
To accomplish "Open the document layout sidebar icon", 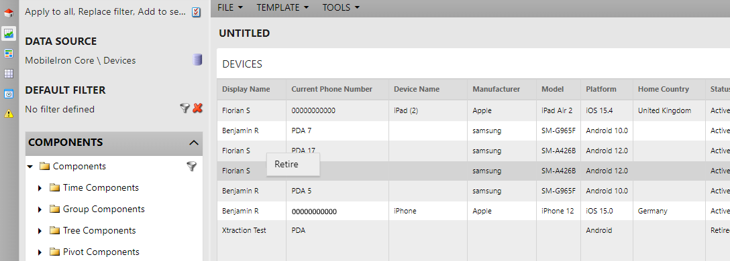I will point(8,54).
